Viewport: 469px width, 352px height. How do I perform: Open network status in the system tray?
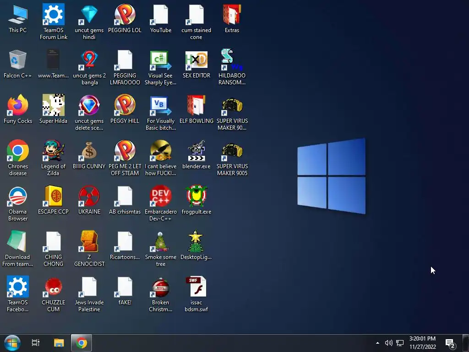pos(400,343)
